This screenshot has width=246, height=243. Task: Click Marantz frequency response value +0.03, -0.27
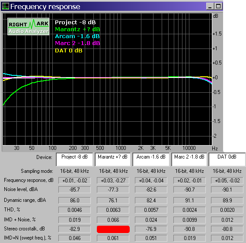(x=113, y=181)
